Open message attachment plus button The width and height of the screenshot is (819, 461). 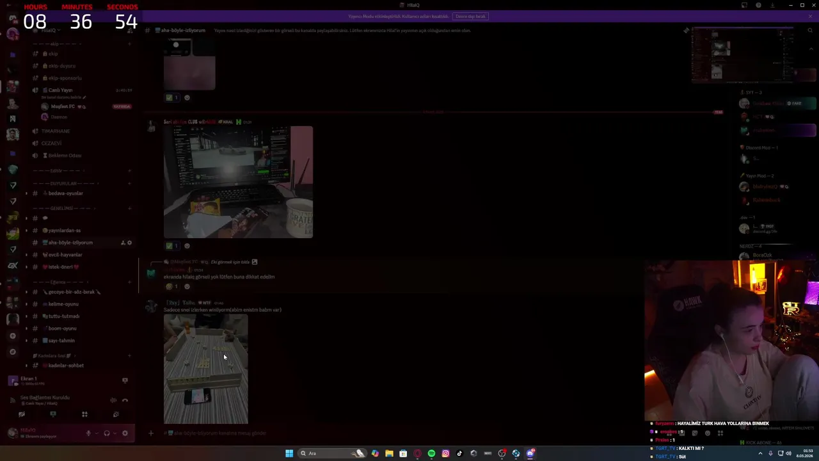[x=151, y=433]
